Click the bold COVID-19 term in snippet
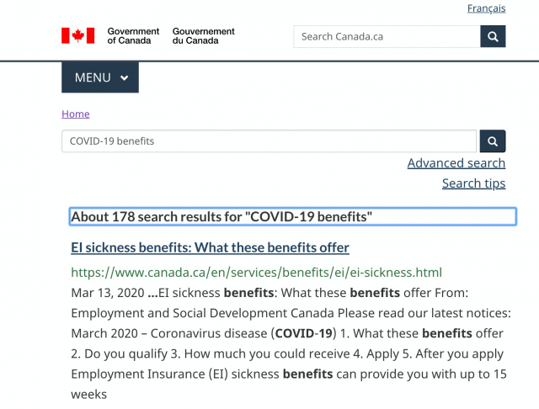This screenshot has height=409, width=539. tap(303, 333)
